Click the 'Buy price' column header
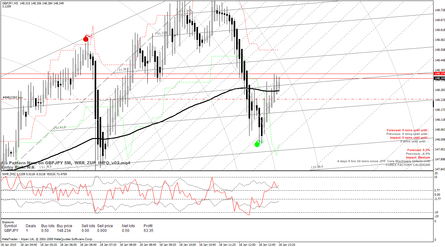445x247 pixels. click(x=65, y=226)
